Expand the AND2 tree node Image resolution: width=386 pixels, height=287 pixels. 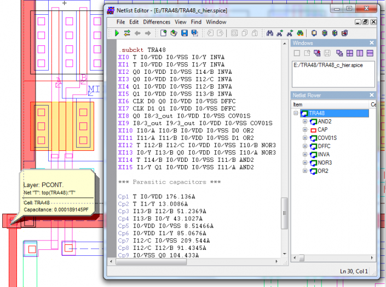[305, 122]
